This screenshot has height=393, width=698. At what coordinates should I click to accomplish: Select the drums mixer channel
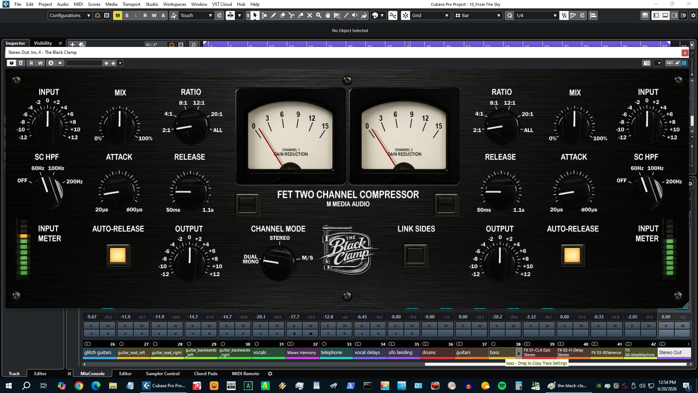[438, 352]
